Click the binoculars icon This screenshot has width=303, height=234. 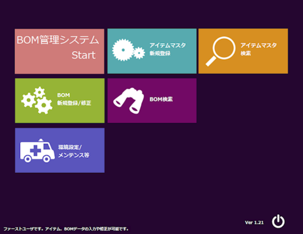[x=129, y=101]
